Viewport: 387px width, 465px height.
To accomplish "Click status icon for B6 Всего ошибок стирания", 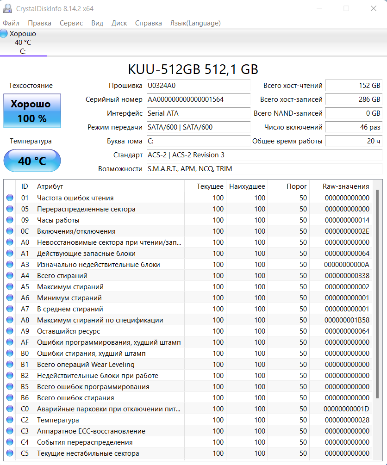I will pyautogui.click(x=10, y=397).
